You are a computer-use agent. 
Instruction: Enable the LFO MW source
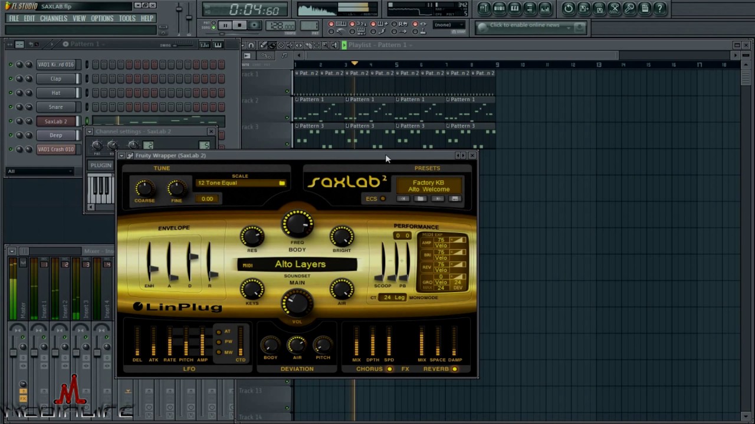[219, 352]
